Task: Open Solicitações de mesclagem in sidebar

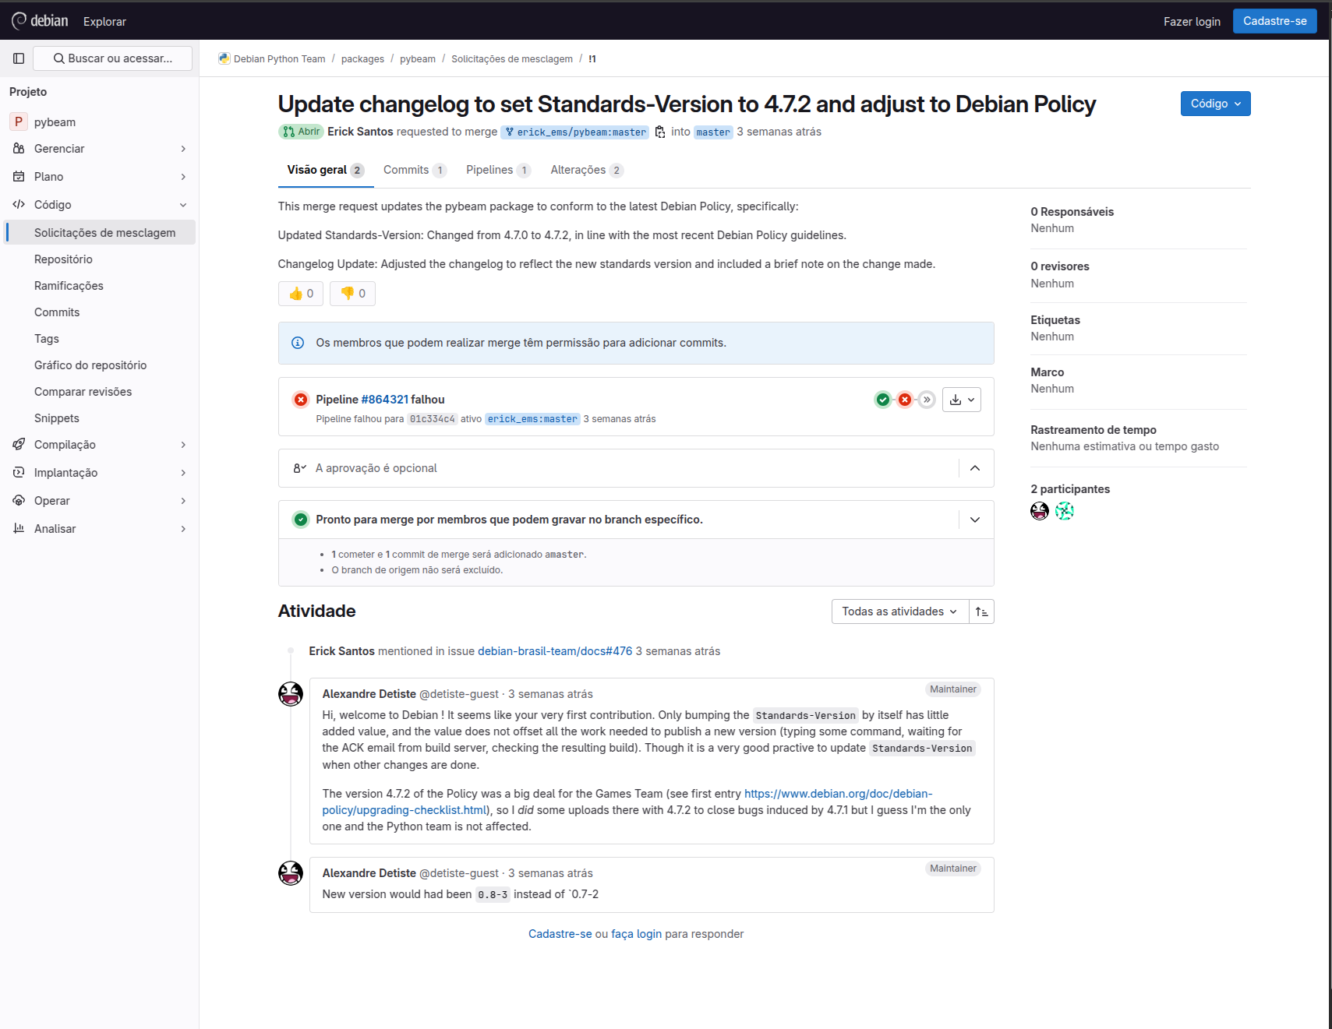Action: 100,233
